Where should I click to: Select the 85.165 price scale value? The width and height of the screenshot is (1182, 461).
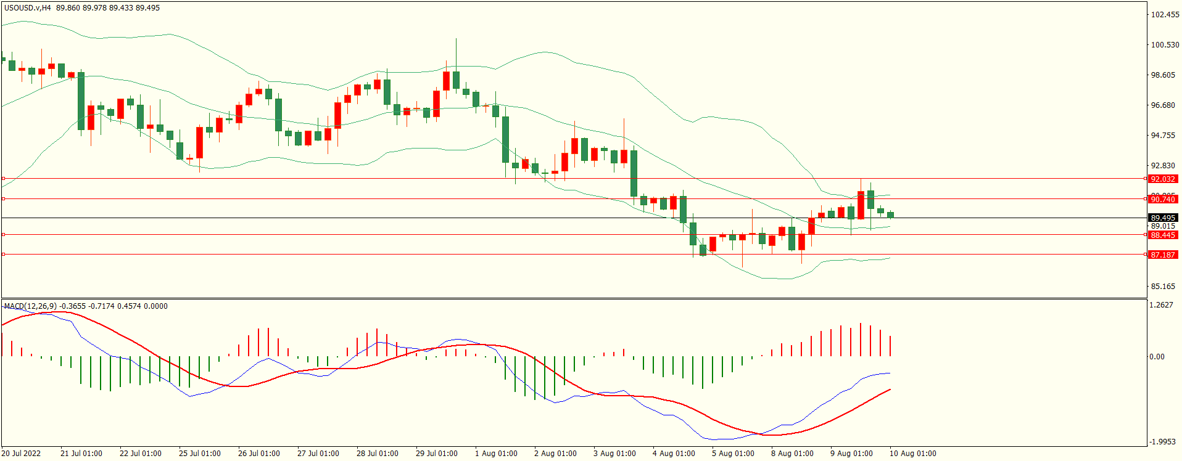point(1163,287)
